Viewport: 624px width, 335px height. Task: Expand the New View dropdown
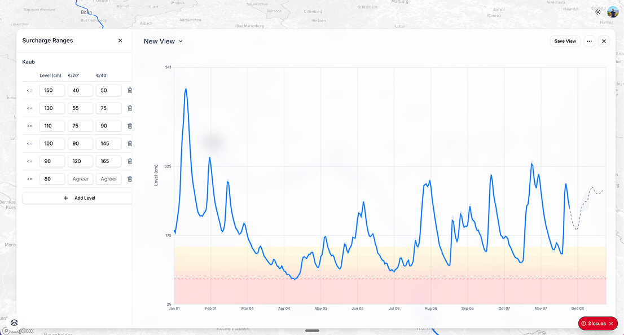[180, 41]
